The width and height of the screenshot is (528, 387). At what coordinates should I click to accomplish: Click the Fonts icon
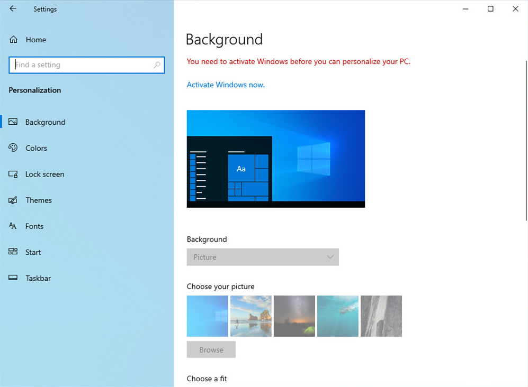[x=13, y=226]
